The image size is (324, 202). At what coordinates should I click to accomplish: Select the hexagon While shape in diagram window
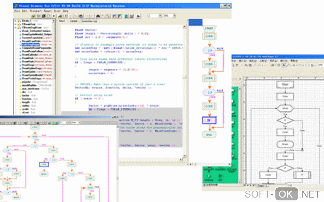point(285,108)
